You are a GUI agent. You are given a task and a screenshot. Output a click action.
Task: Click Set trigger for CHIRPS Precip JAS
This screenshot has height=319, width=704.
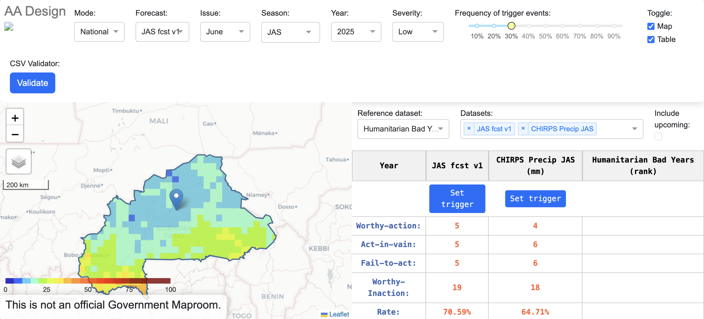click(x=535, y=198)
